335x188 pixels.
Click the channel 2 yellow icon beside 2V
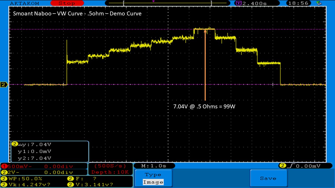click(4, 172)
